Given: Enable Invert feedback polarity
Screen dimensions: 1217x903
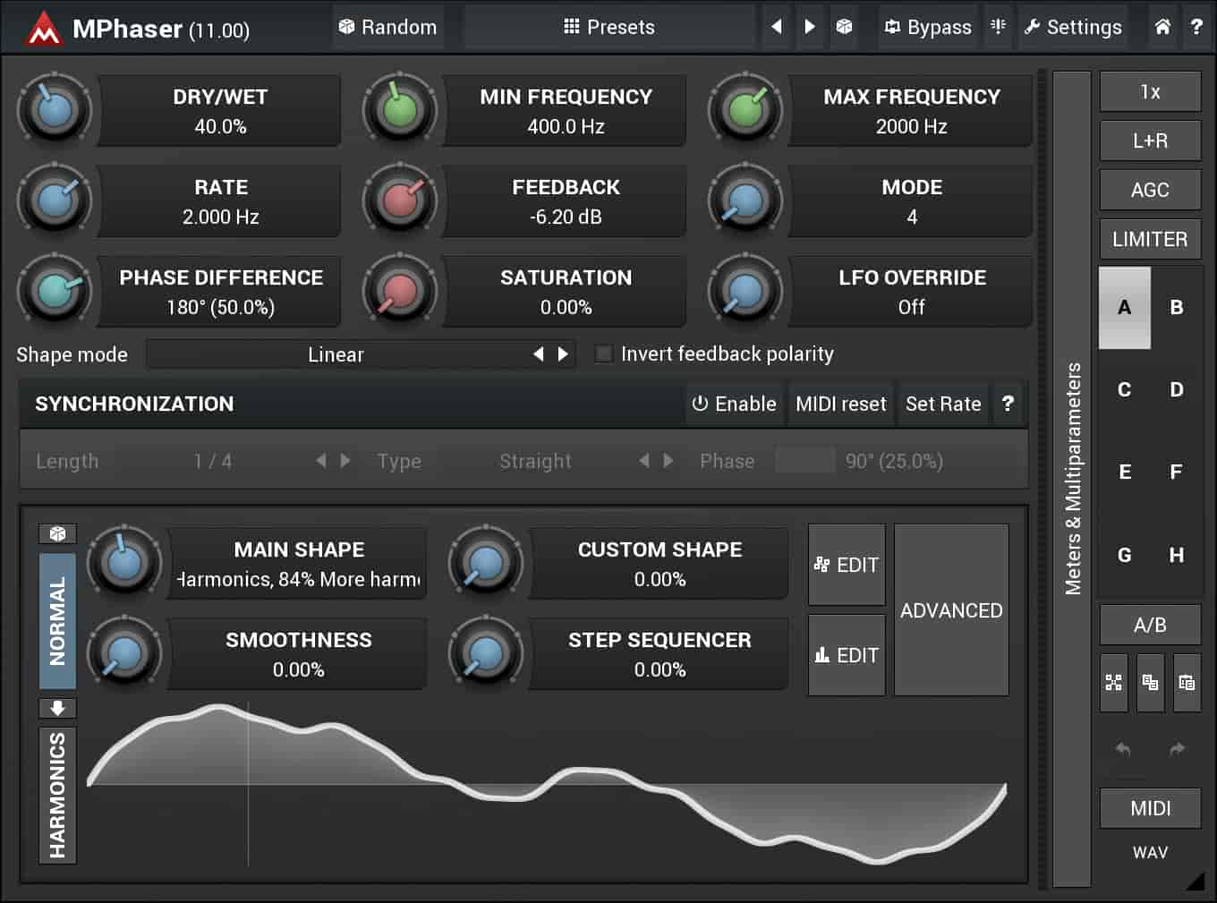Looking at the screenshot, I should [x=603, y=354].
